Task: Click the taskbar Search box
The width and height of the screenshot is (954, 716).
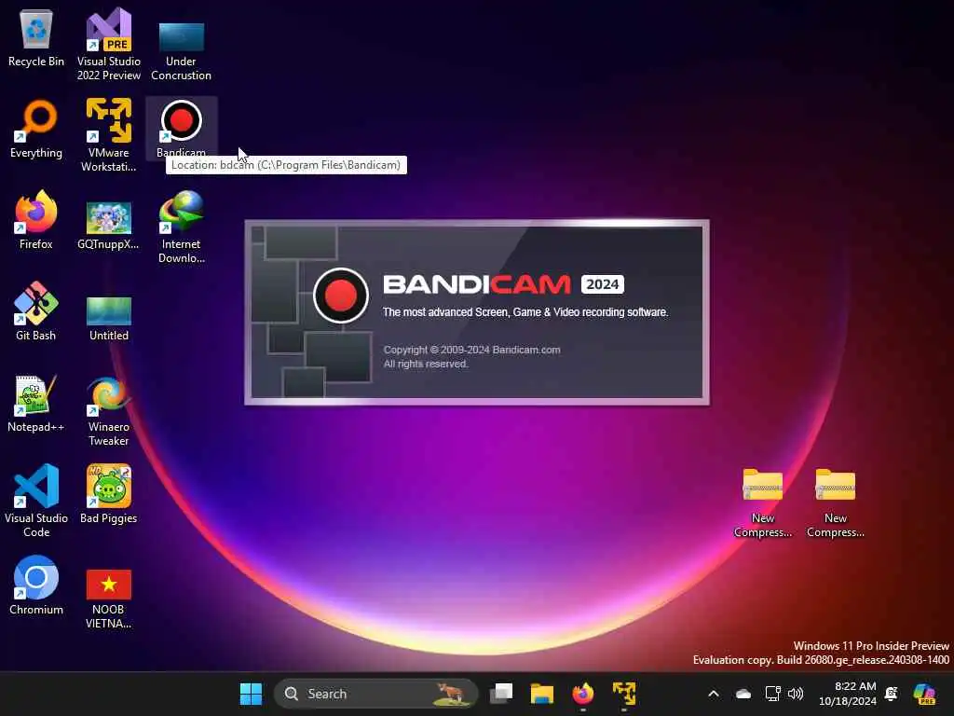Action: (x=375, y=694)
